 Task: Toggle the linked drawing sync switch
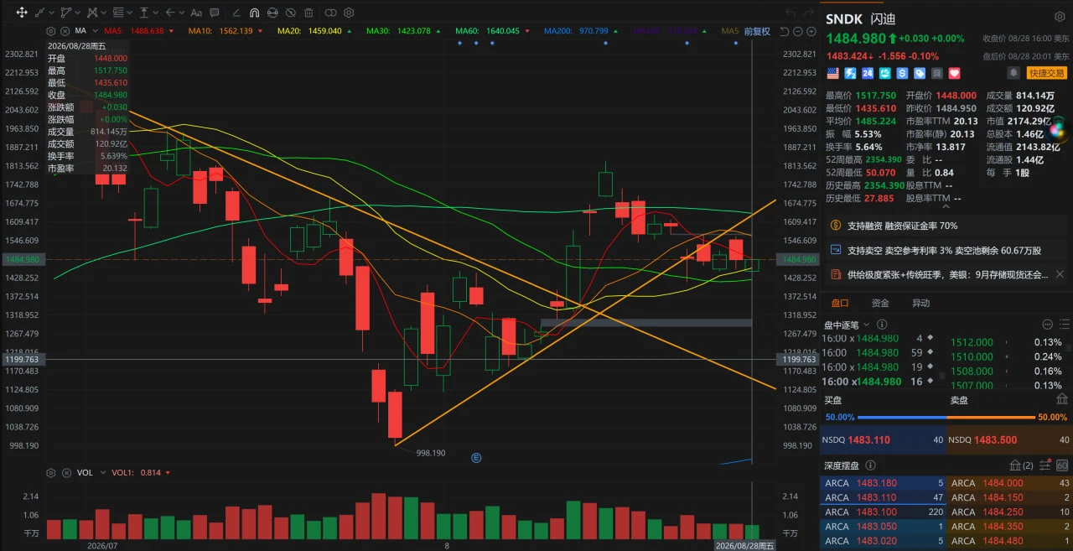click(330, 13)
